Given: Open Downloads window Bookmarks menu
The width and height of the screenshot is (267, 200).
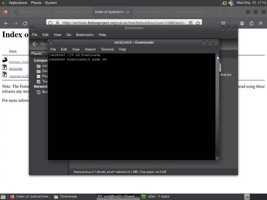Looking at the screenshot, I should [x=85, y=35].
